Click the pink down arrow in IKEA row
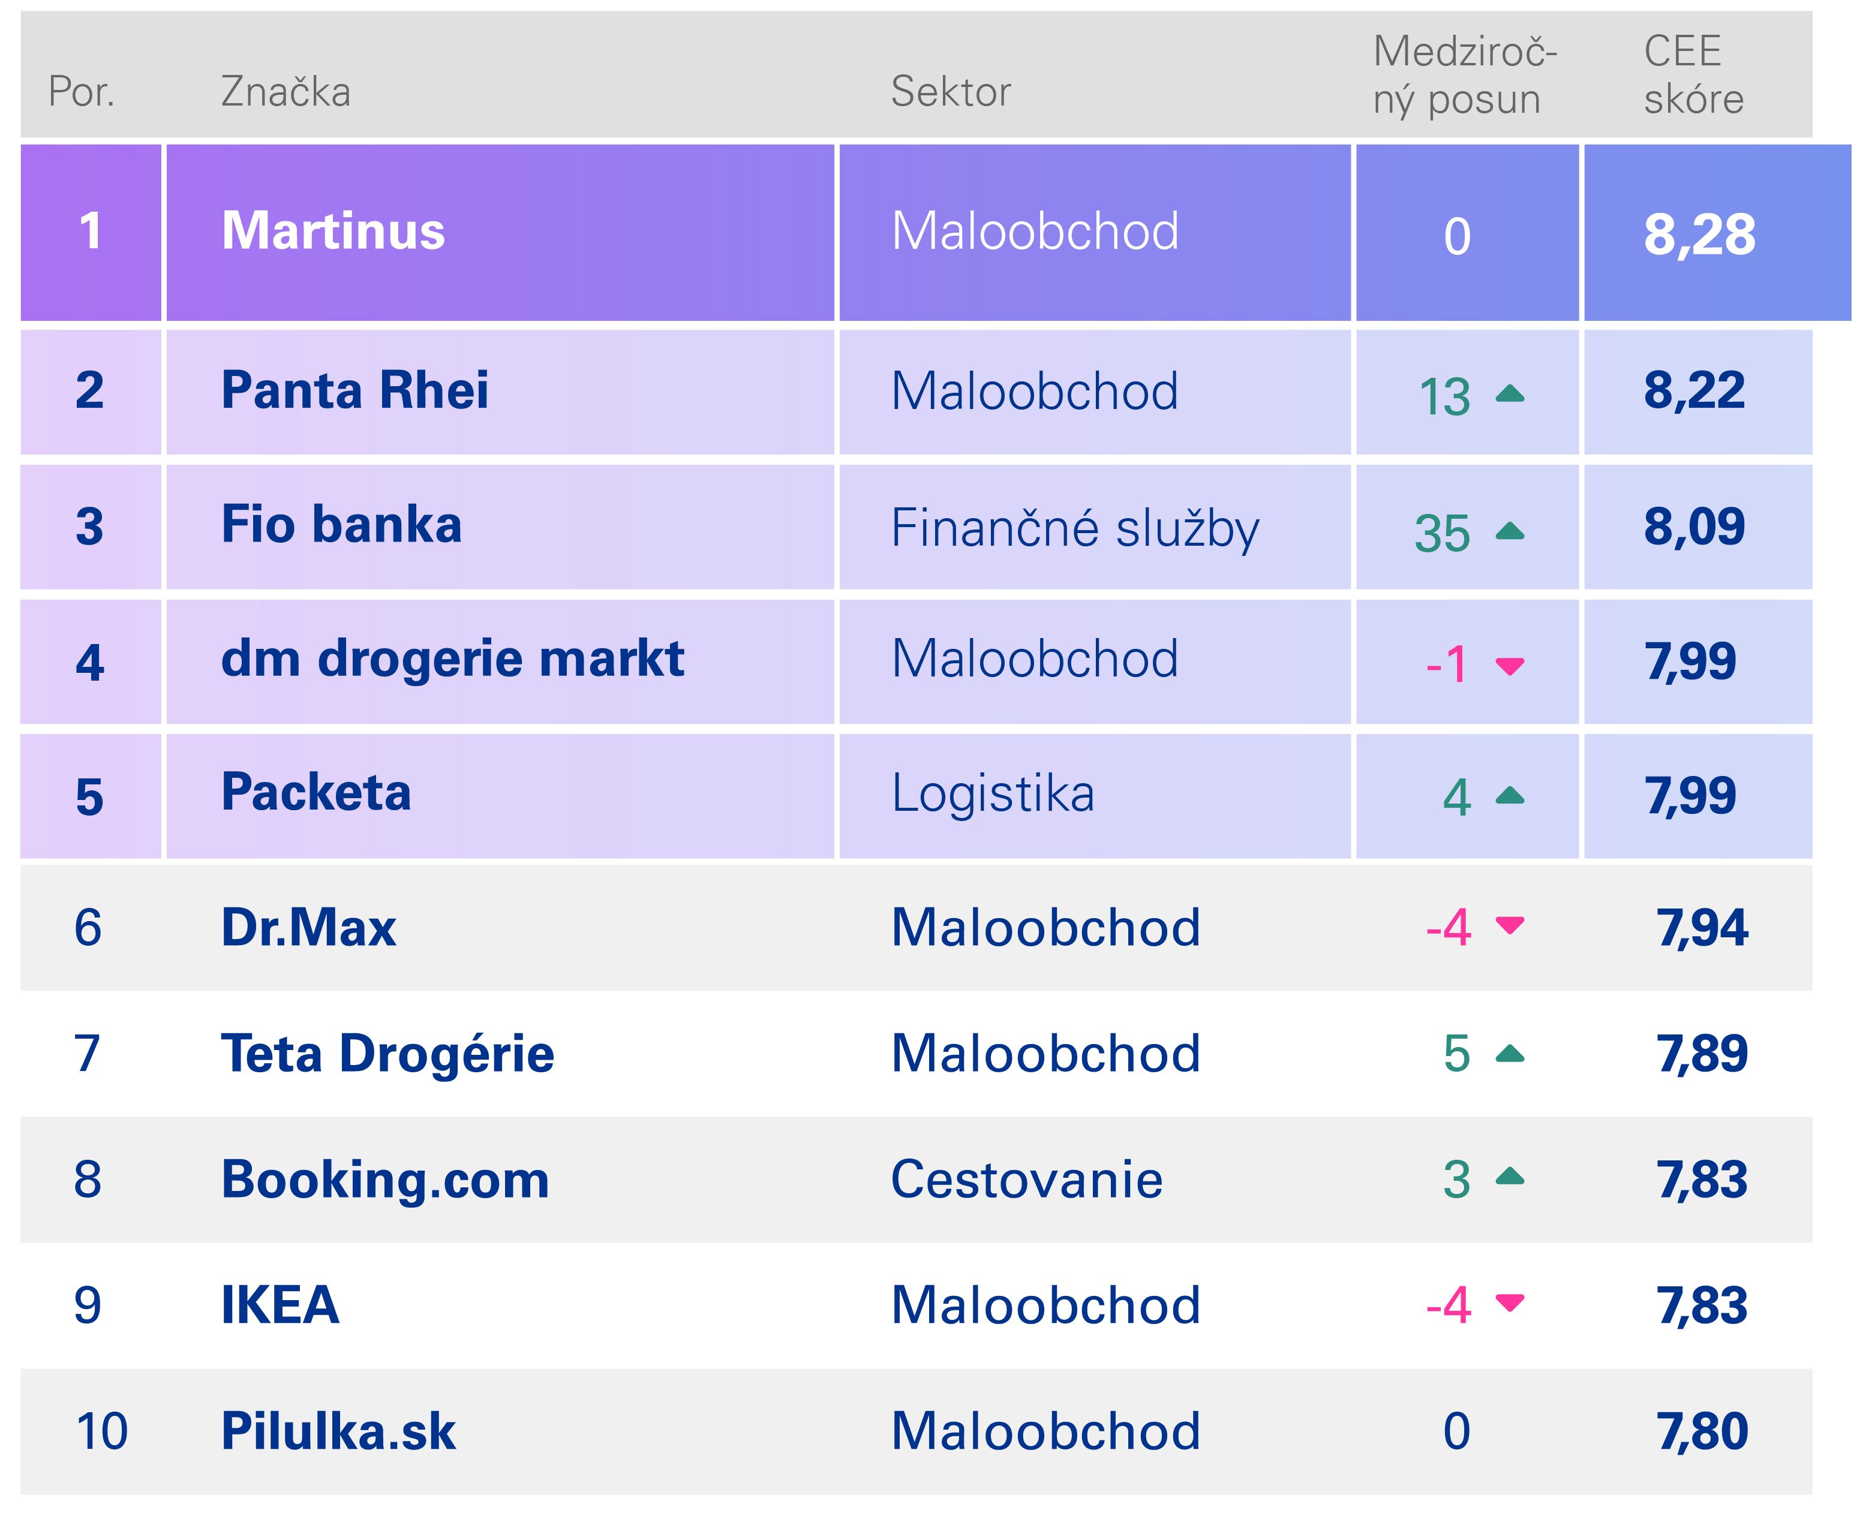The width and height of the screenshot is (1872, 1522). (1509, 1302)
